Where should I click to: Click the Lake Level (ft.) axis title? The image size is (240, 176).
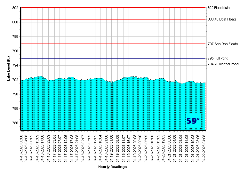(9, 68)
